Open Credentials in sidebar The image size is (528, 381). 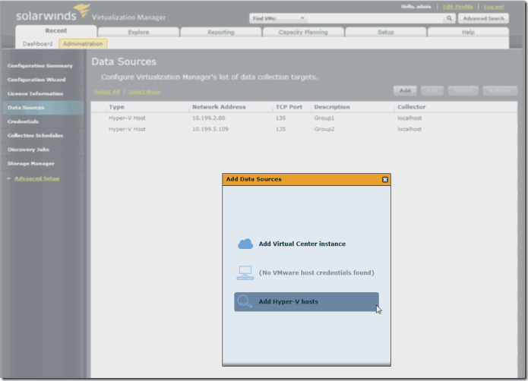(23, 121)
